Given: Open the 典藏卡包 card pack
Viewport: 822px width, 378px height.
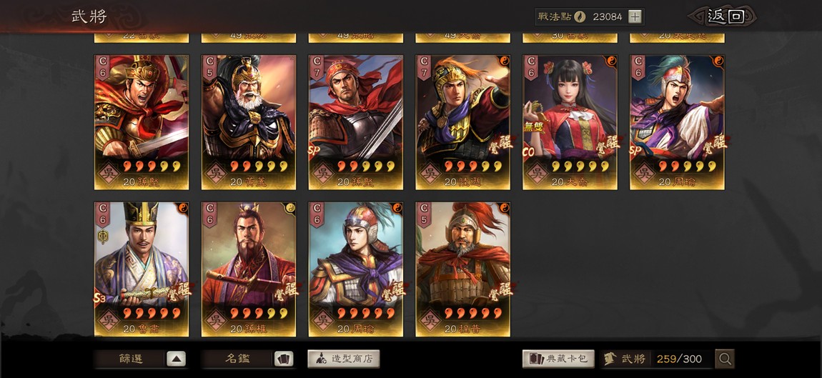Looking at the screenshot, I should coord(558,359).
